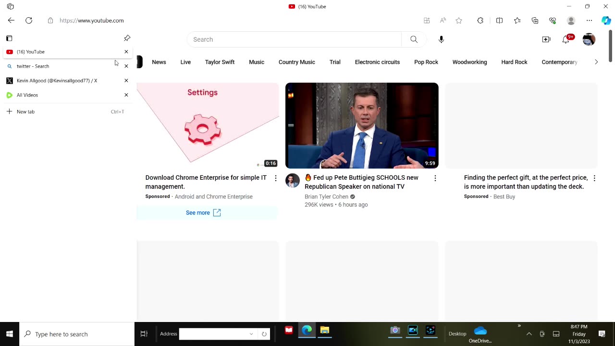Show more category chips arrow
The width and height of the screenshot is (615, 346).
[x=596, y=62]
